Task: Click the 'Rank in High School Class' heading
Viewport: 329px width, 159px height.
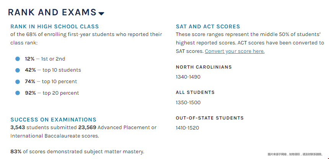Action: coord(54,26)
